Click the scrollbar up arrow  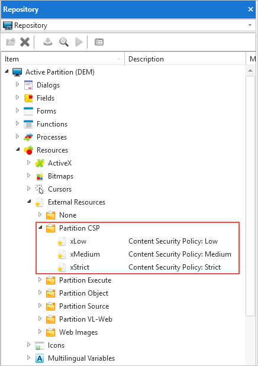pyautogui.click(x=250, y=70)
